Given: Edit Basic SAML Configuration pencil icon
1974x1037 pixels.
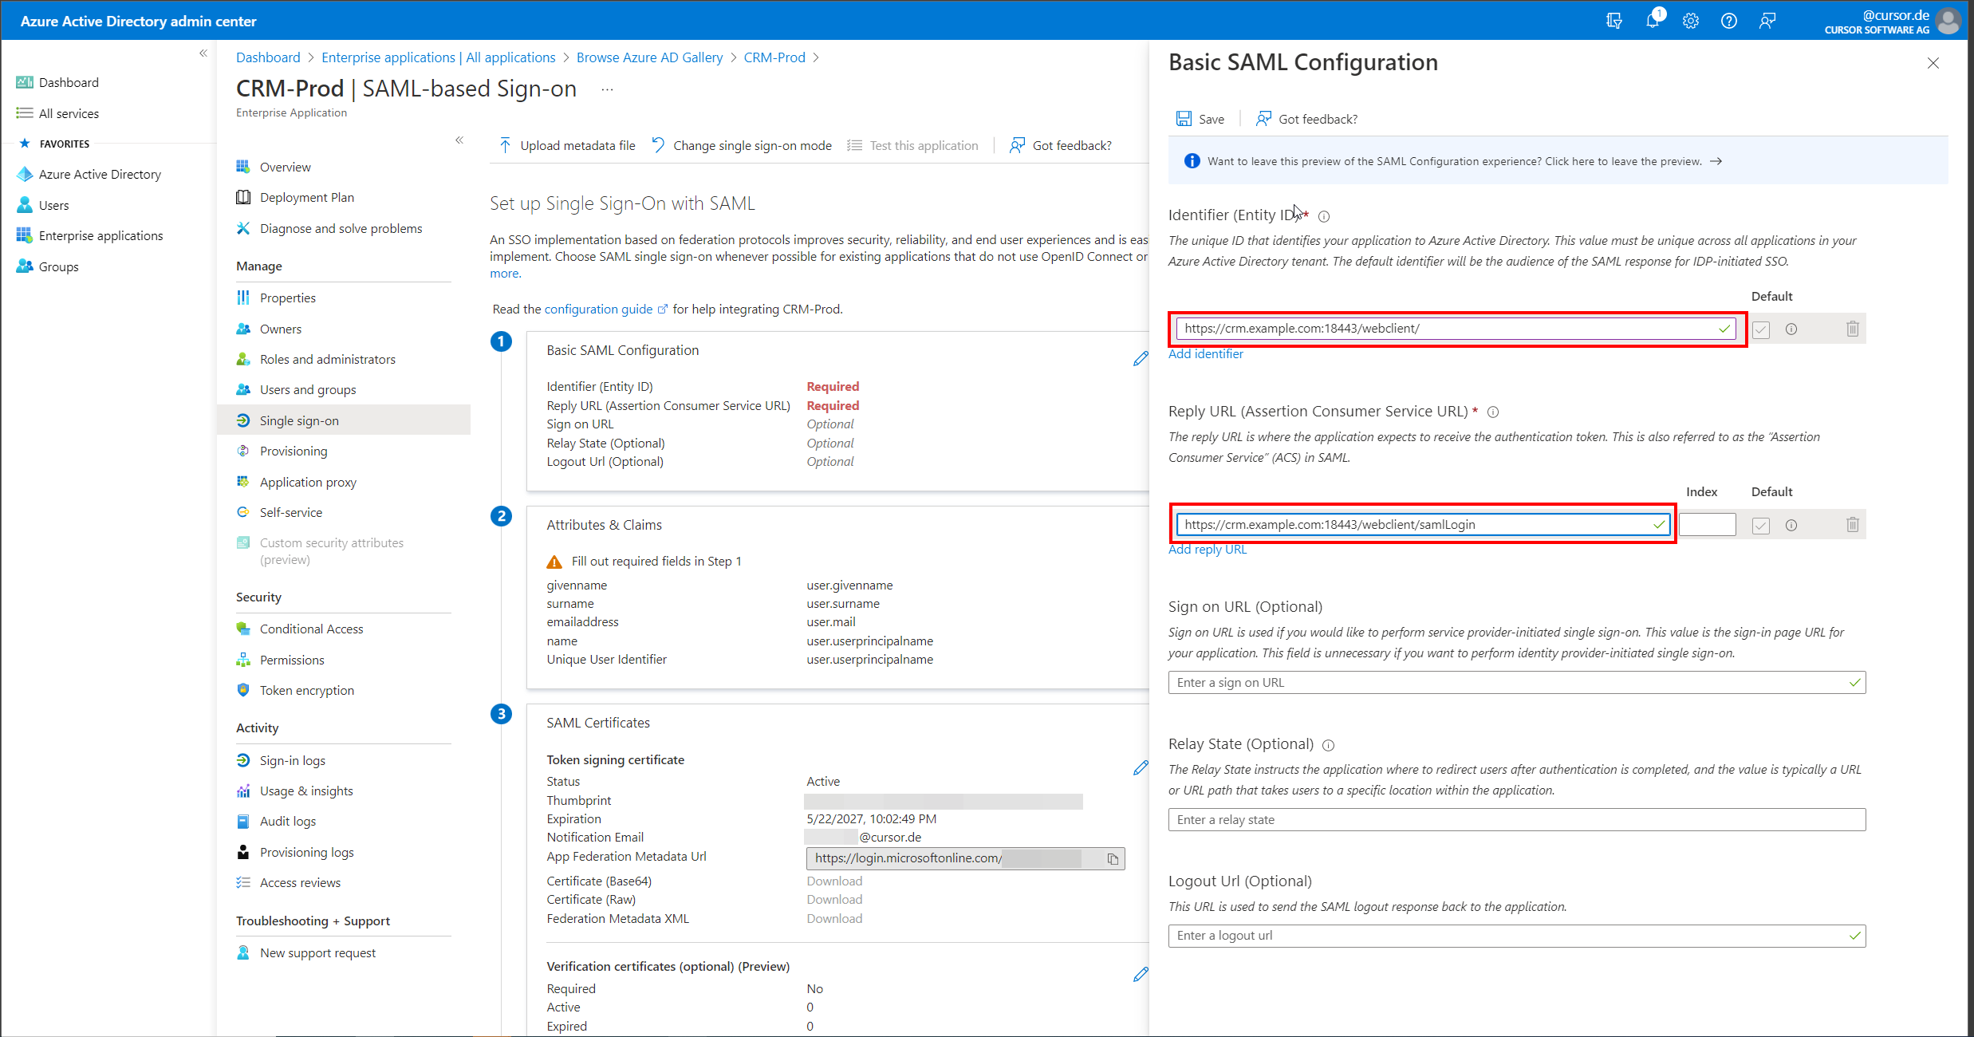Looking at the screenshot, I should tap(1141, 359).
